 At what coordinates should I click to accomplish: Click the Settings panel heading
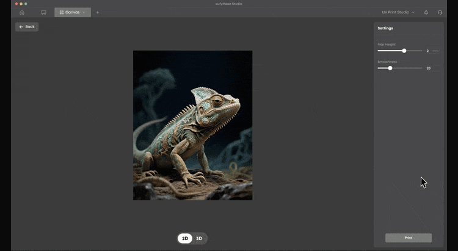coord(385,28)
